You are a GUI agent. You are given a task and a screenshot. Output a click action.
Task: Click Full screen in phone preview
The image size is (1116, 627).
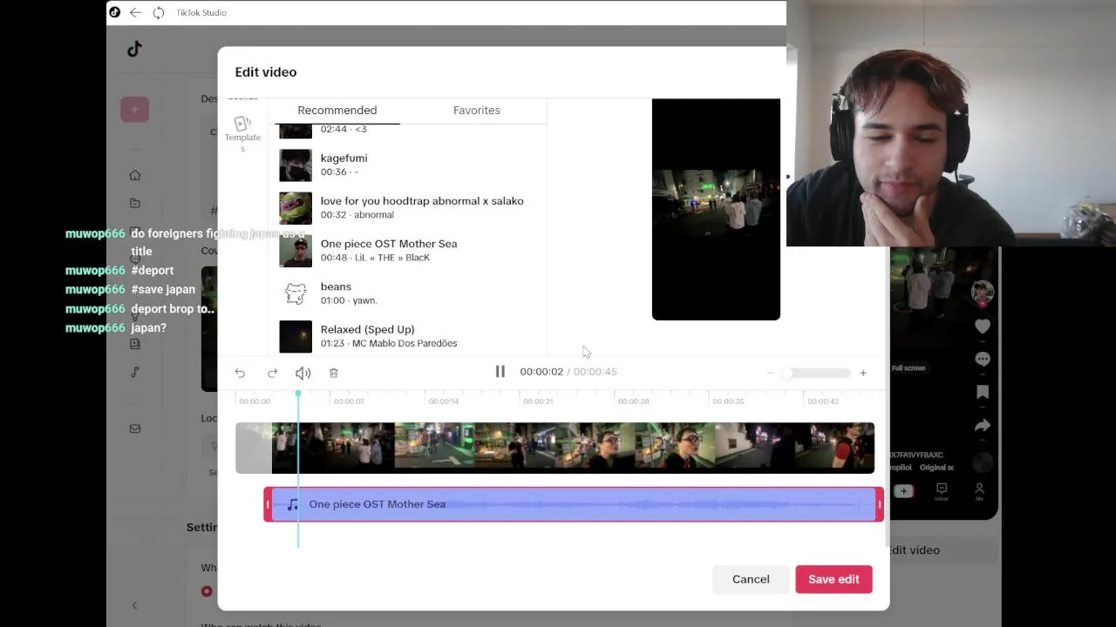(x=908, y=368)
